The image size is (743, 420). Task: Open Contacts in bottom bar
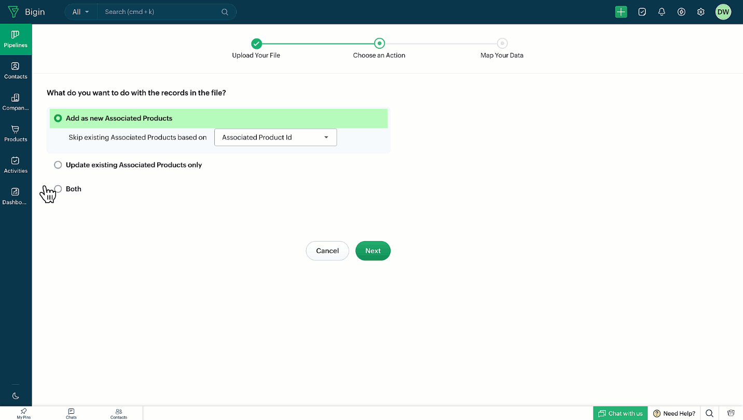click(x=119, y=413)
